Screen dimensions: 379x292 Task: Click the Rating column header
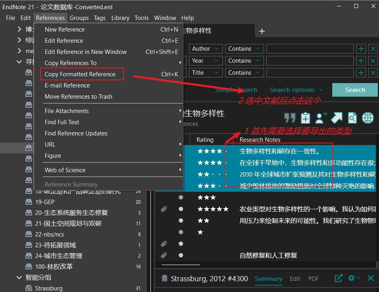(x=205, y=140)
